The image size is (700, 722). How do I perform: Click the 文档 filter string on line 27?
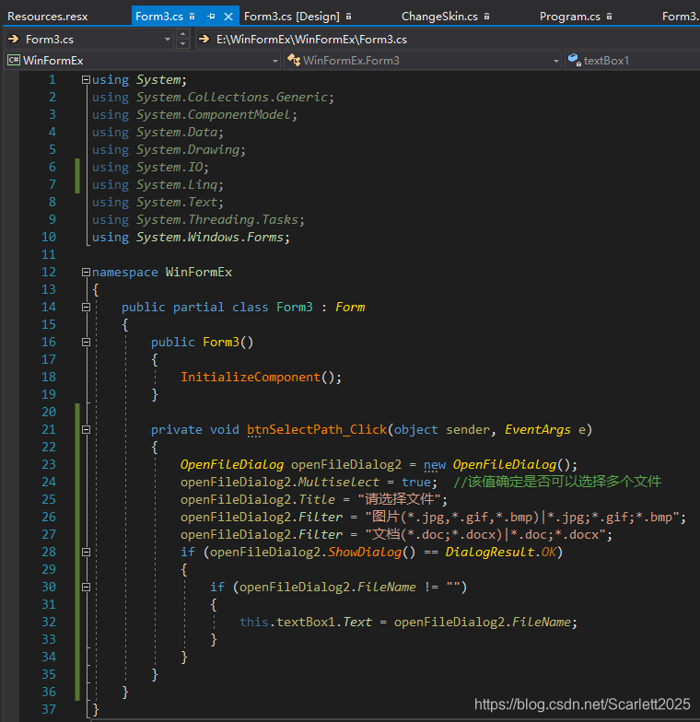click(485, 534)
